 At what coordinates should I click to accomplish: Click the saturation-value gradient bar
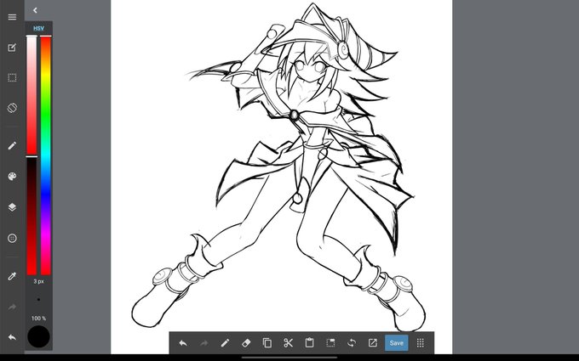(x=32, y=155)
